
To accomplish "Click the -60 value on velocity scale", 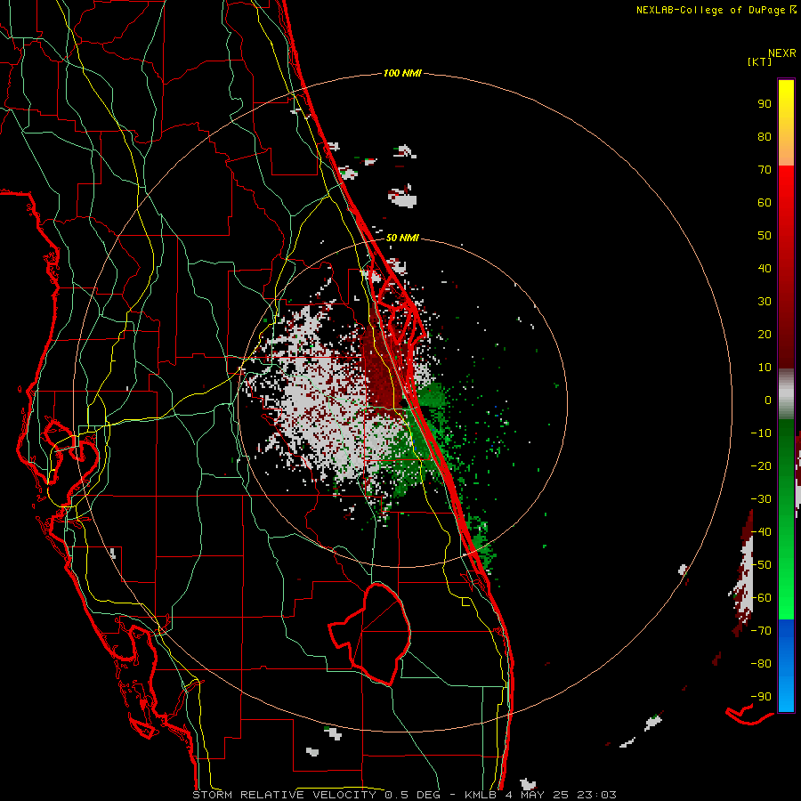I will click(x=761, y=598).
